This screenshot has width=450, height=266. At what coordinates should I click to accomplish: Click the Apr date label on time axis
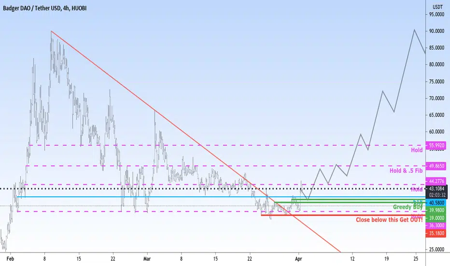coord(298,259)
